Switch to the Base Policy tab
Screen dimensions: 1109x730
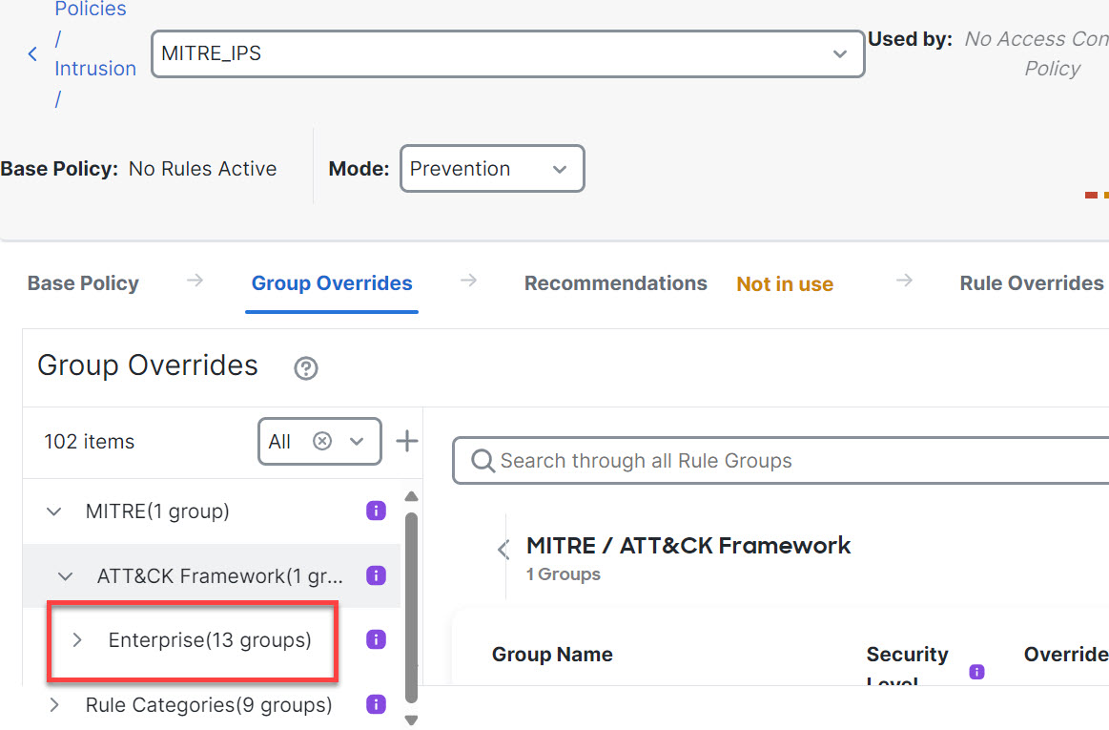click(83, 283)
